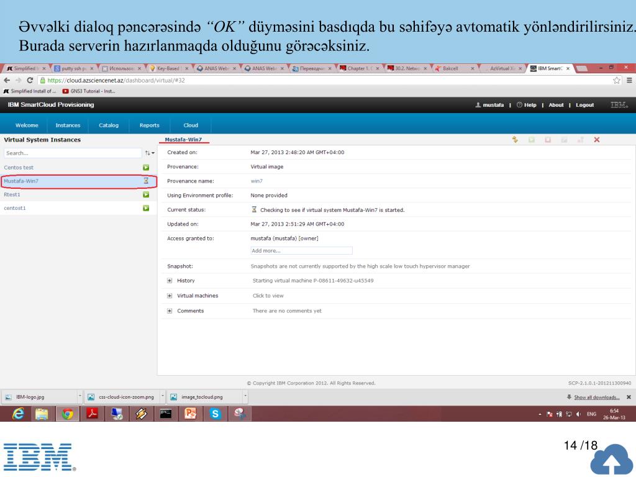Open dropdown arrow for css-cloud-icon-zoom.png download
This screenshot has height=477, width=636.
(163, 397)
